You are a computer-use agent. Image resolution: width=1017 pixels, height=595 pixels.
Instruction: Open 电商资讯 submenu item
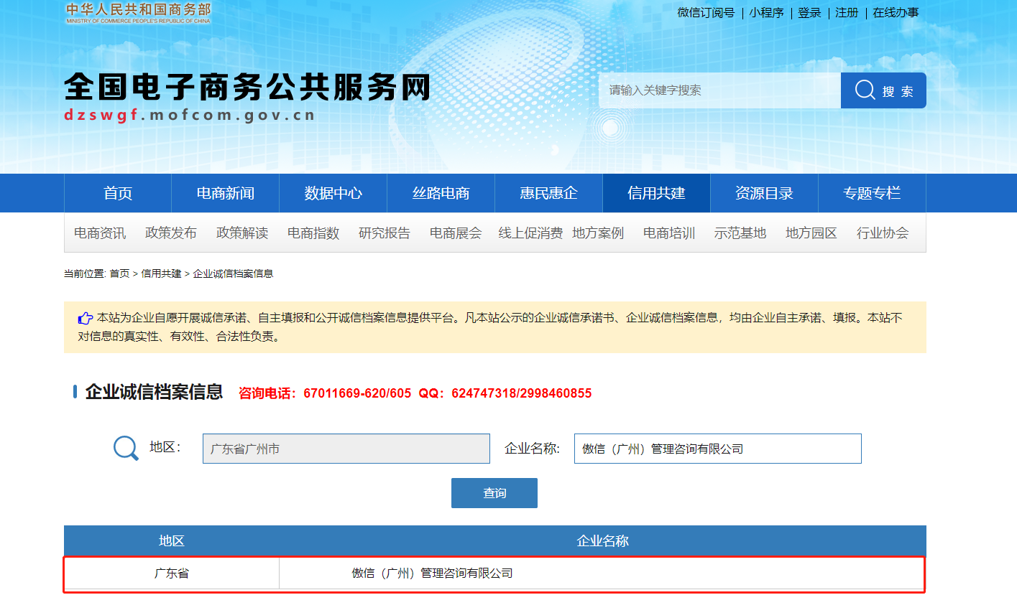tap(100, 233)
